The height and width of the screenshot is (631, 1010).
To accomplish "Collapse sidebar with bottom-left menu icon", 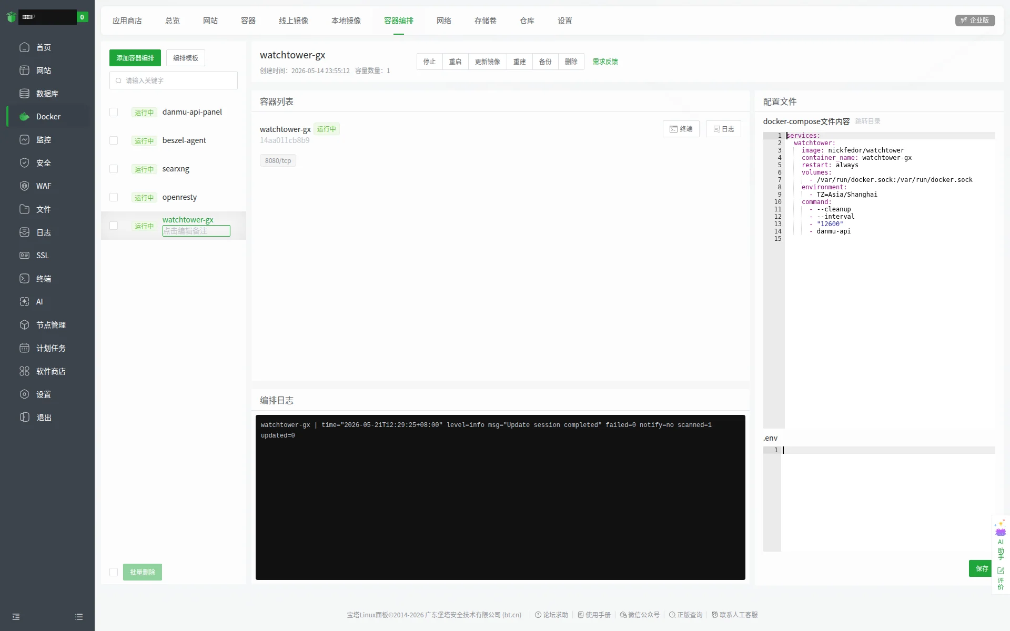I will (16, 617).
